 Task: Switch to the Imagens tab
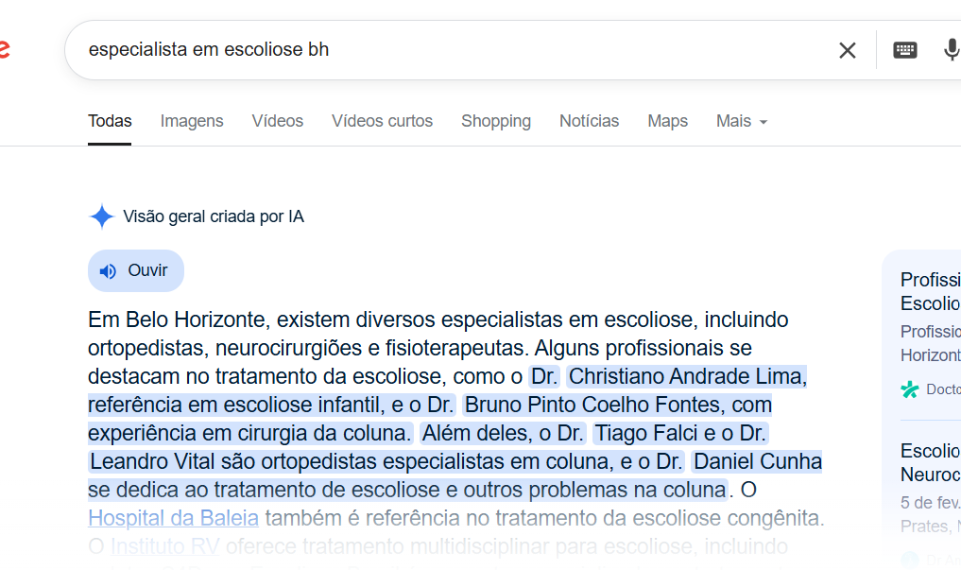coord(192,121)
